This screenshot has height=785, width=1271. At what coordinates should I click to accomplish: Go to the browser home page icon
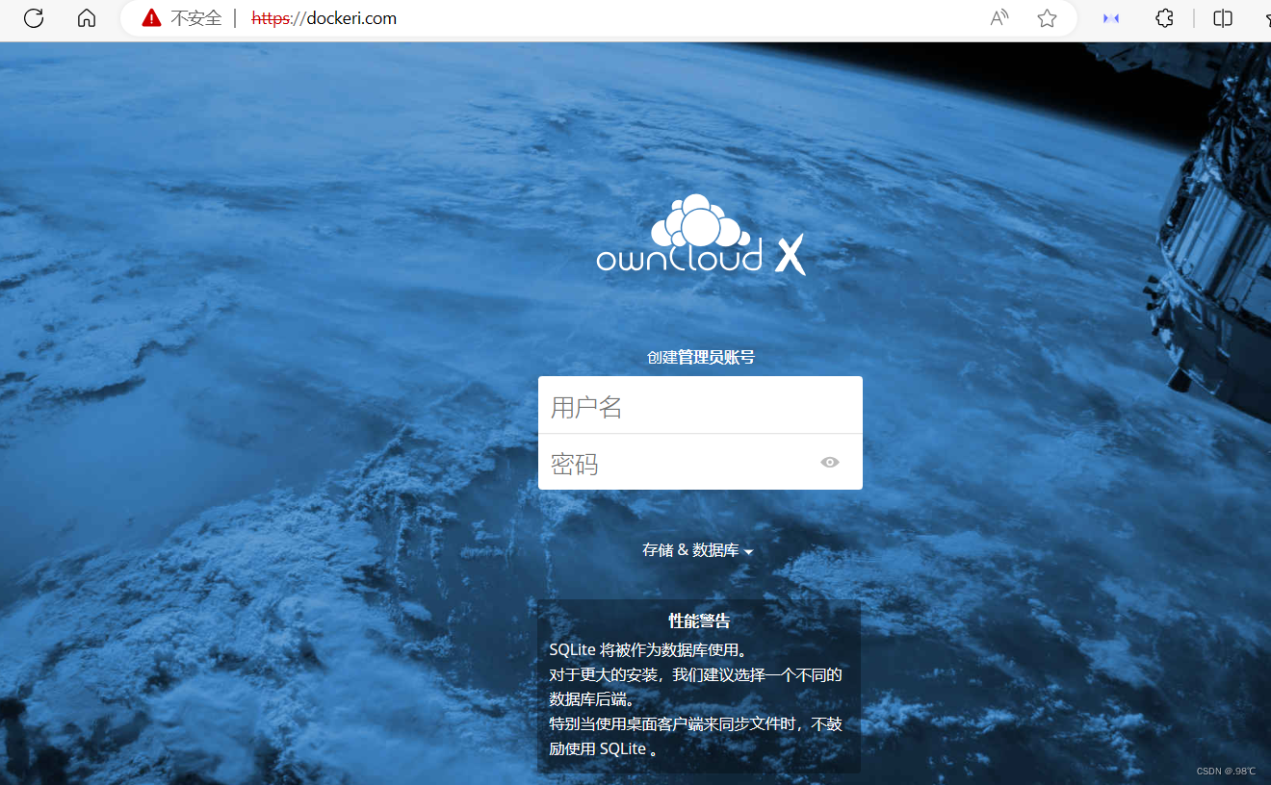tap(87, 18)
